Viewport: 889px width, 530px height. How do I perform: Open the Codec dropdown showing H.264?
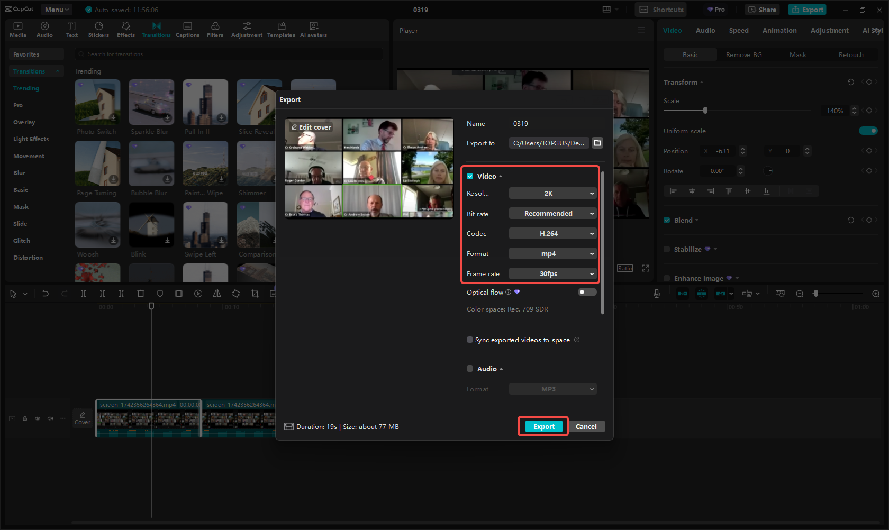pyautogui.click(x=552, y=233)
